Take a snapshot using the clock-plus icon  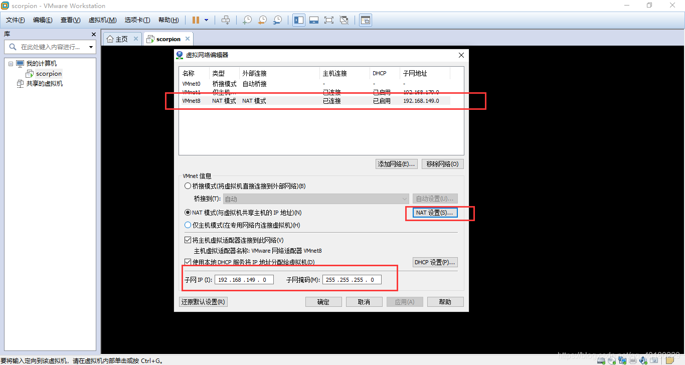pyautogui.click(x=247, y=20)
